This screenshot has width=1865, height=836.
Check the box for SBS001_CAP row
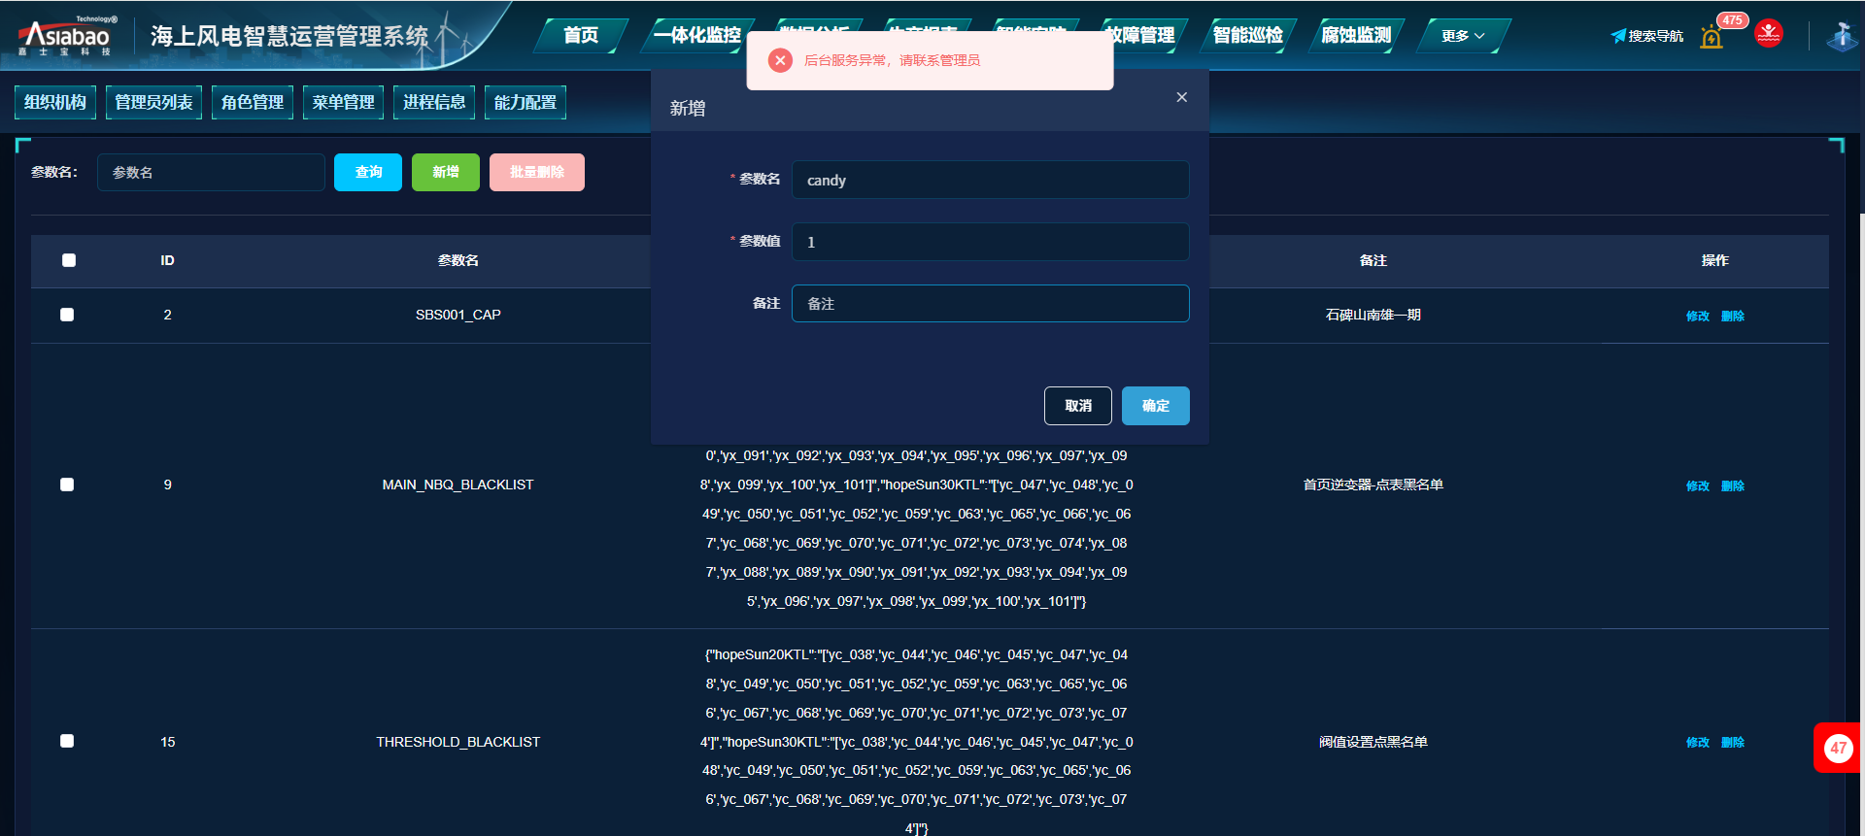tap(67, 315)
